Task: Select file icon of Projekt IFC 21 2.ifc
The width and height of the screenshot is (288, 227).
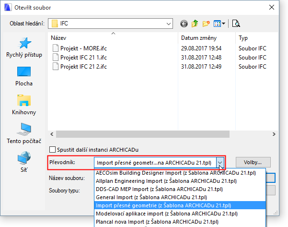Action: point(56,66)
